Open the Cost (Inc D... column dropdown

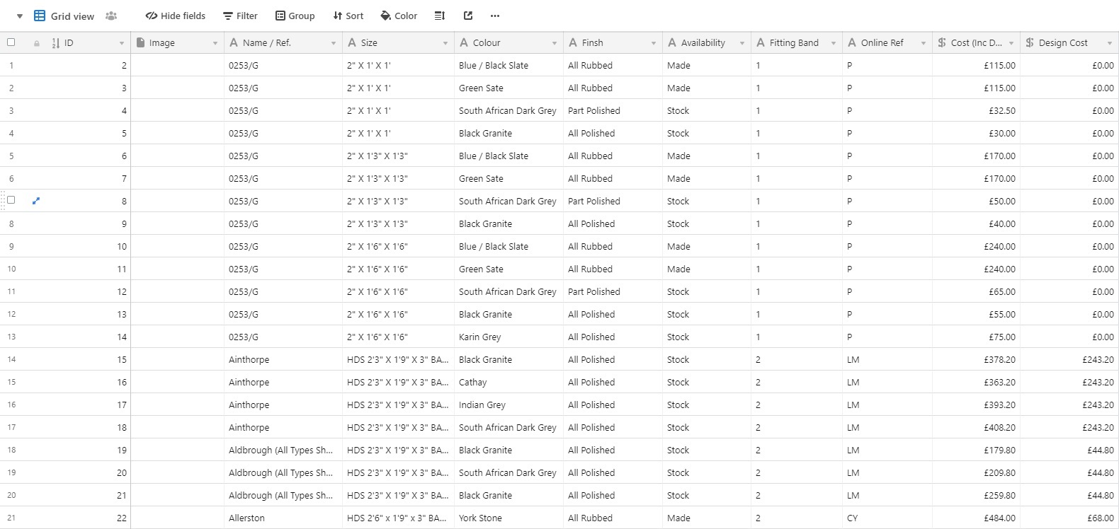(x=1011, y=43)
